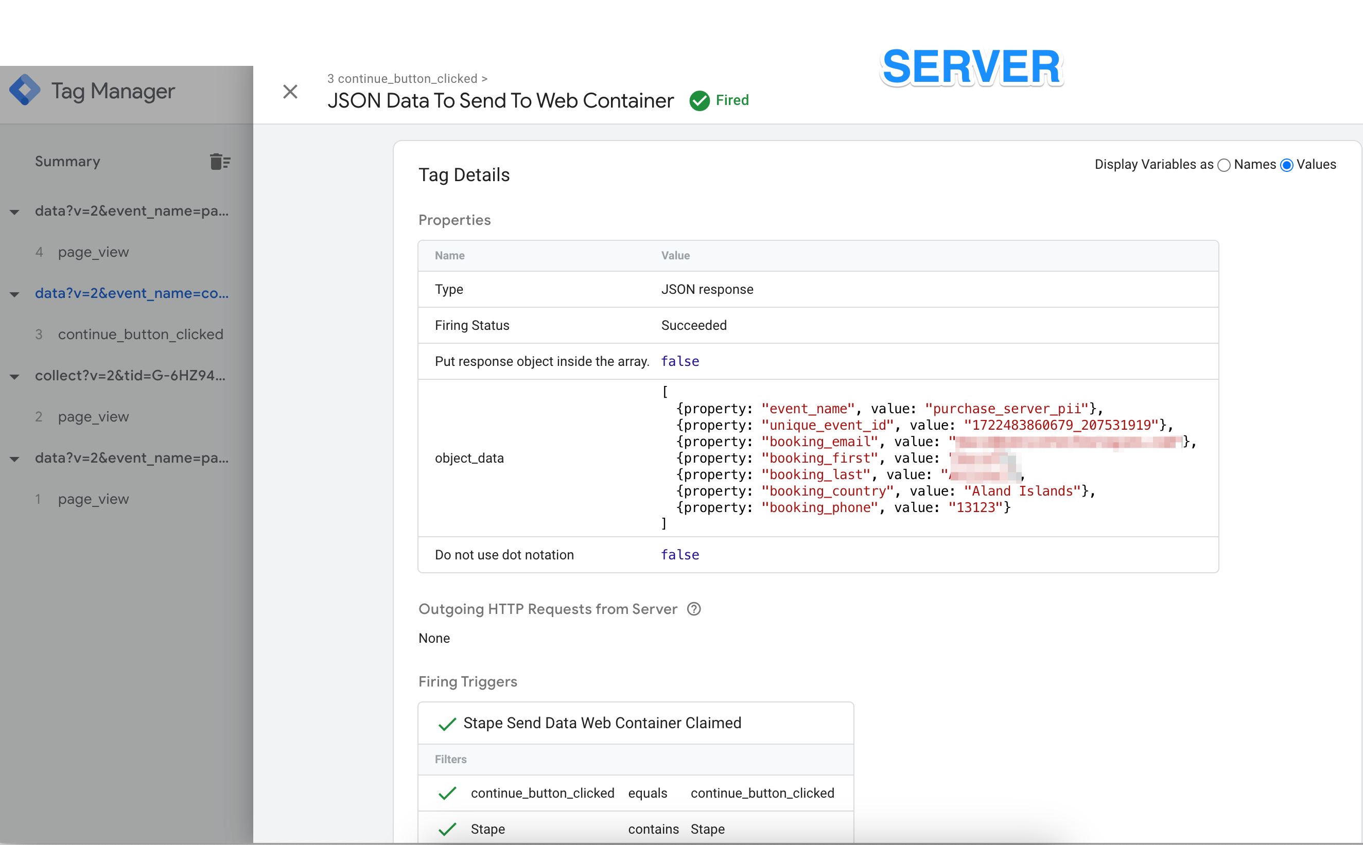Image resolution: width=1363 pixels, height=845 pixels.
Task: Collapse the last data?v=2&event_name=pa... request
Action: click(14, 459)
